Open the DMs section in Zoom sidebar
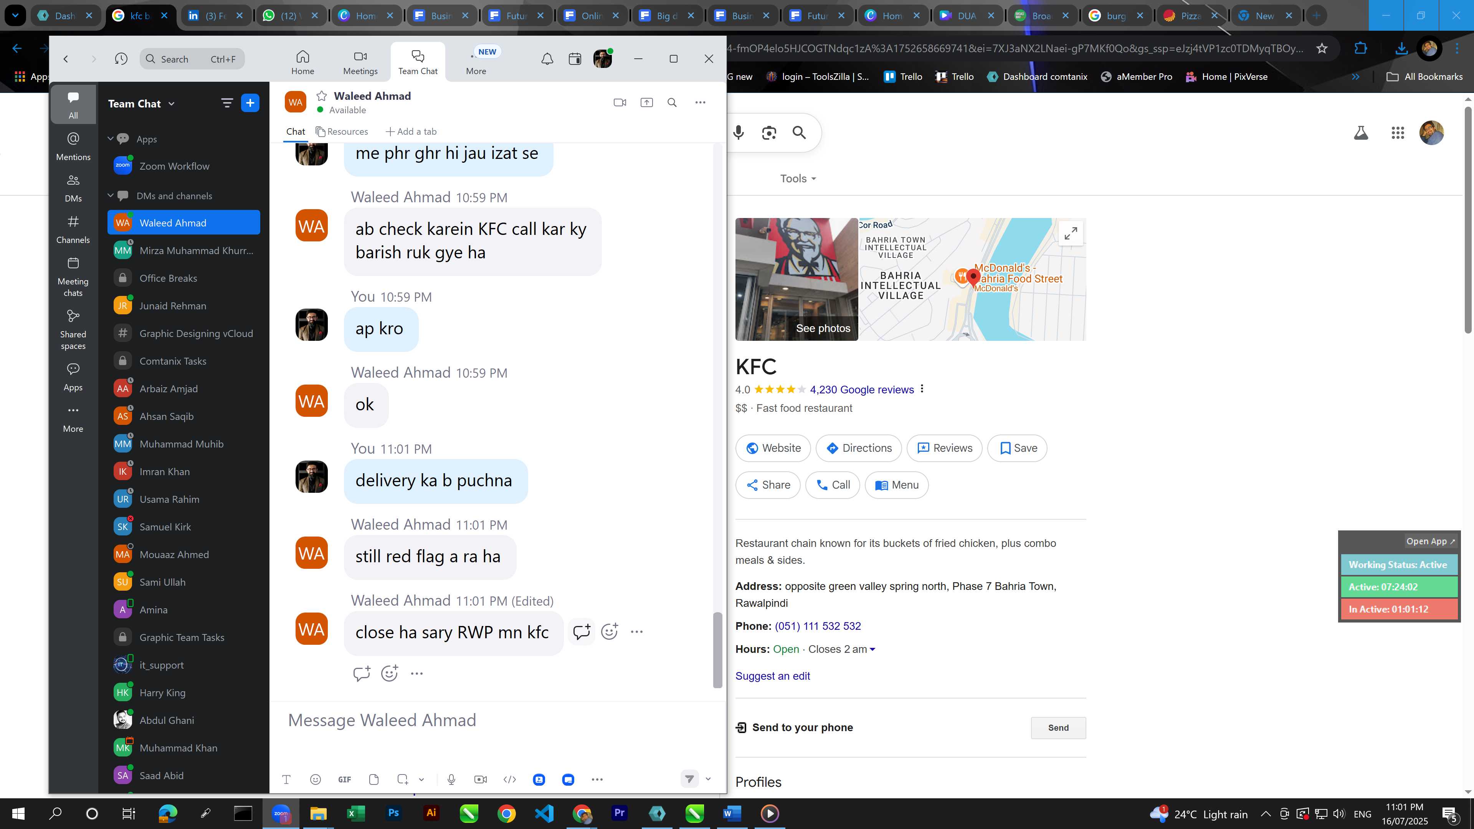Image resolution: width=1474 pixels, height=829 pixels. point(73,188)
